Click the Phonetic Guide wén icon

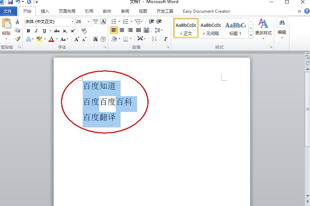pyautogui.click(x=95, y=21)
